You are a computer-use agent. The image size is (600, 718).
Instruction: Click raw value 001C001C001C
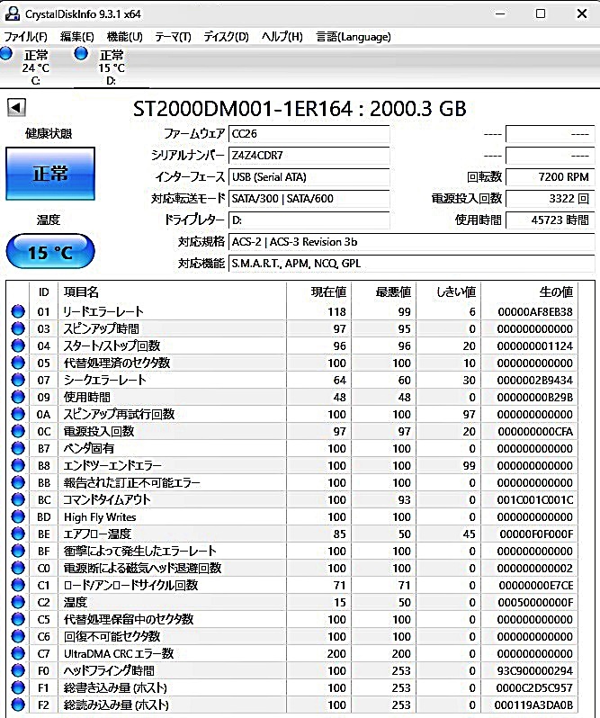tap(535, 499)
